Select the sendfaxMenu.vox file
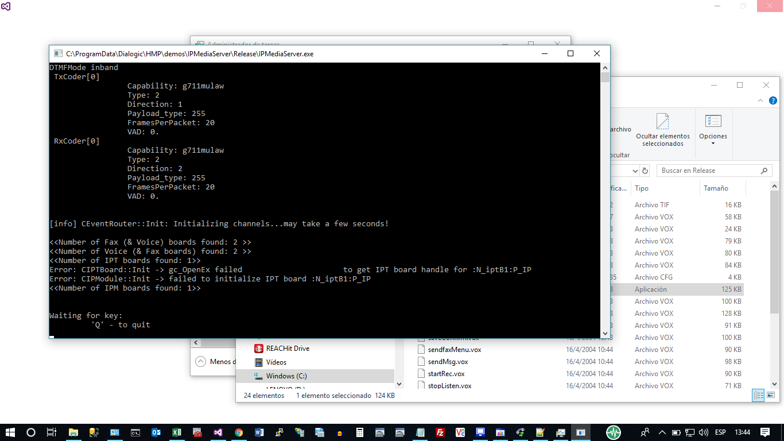784x441 pixels. pos(455,350)
